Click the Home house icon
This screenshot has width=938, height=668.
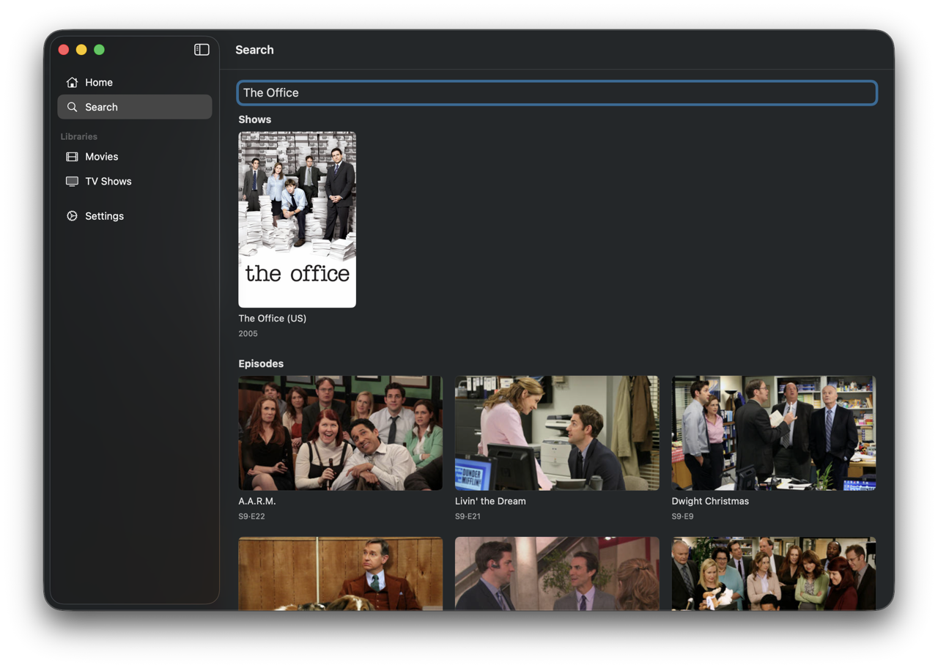coord(72,82)
